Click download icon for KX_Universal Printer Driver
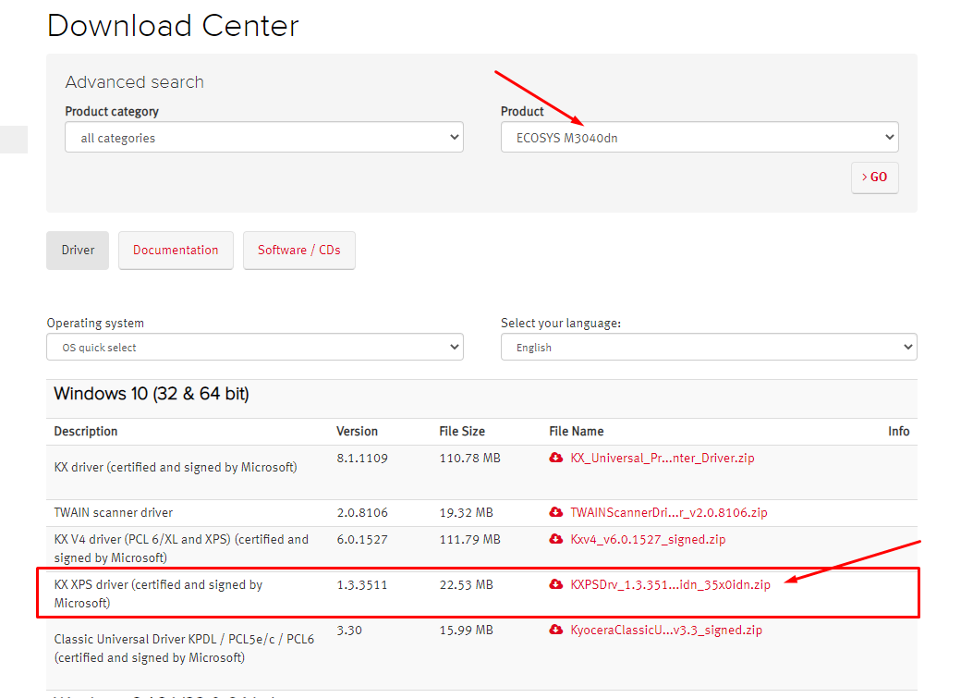Screen dimensions: 973x698 click(556, 458)
